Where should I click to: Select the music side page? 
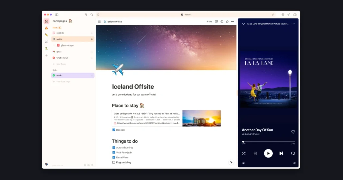[x=73, y=75]
